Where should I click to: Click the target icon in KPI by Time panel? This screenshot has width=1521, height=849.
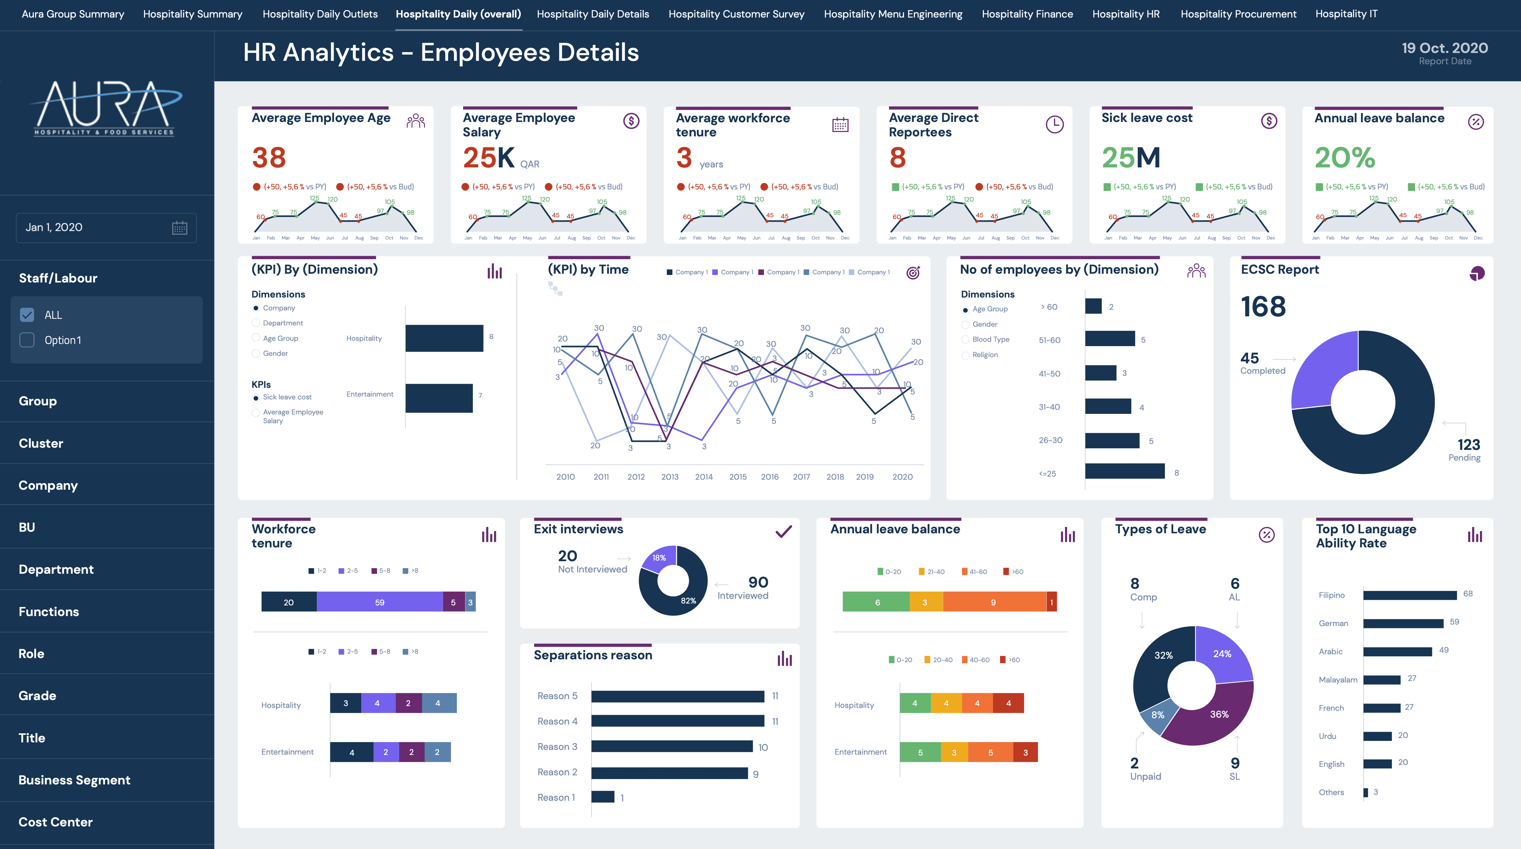coord(912,273)
